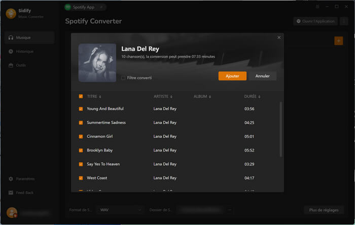The width and height of the screenshot is (355, 225).
Task: Select the Spotify App tab
Action: tap(85, 7)
